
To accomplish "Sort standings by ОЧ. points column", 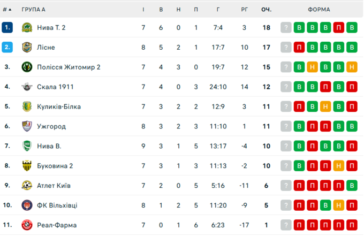I will (x=266, y=10).
